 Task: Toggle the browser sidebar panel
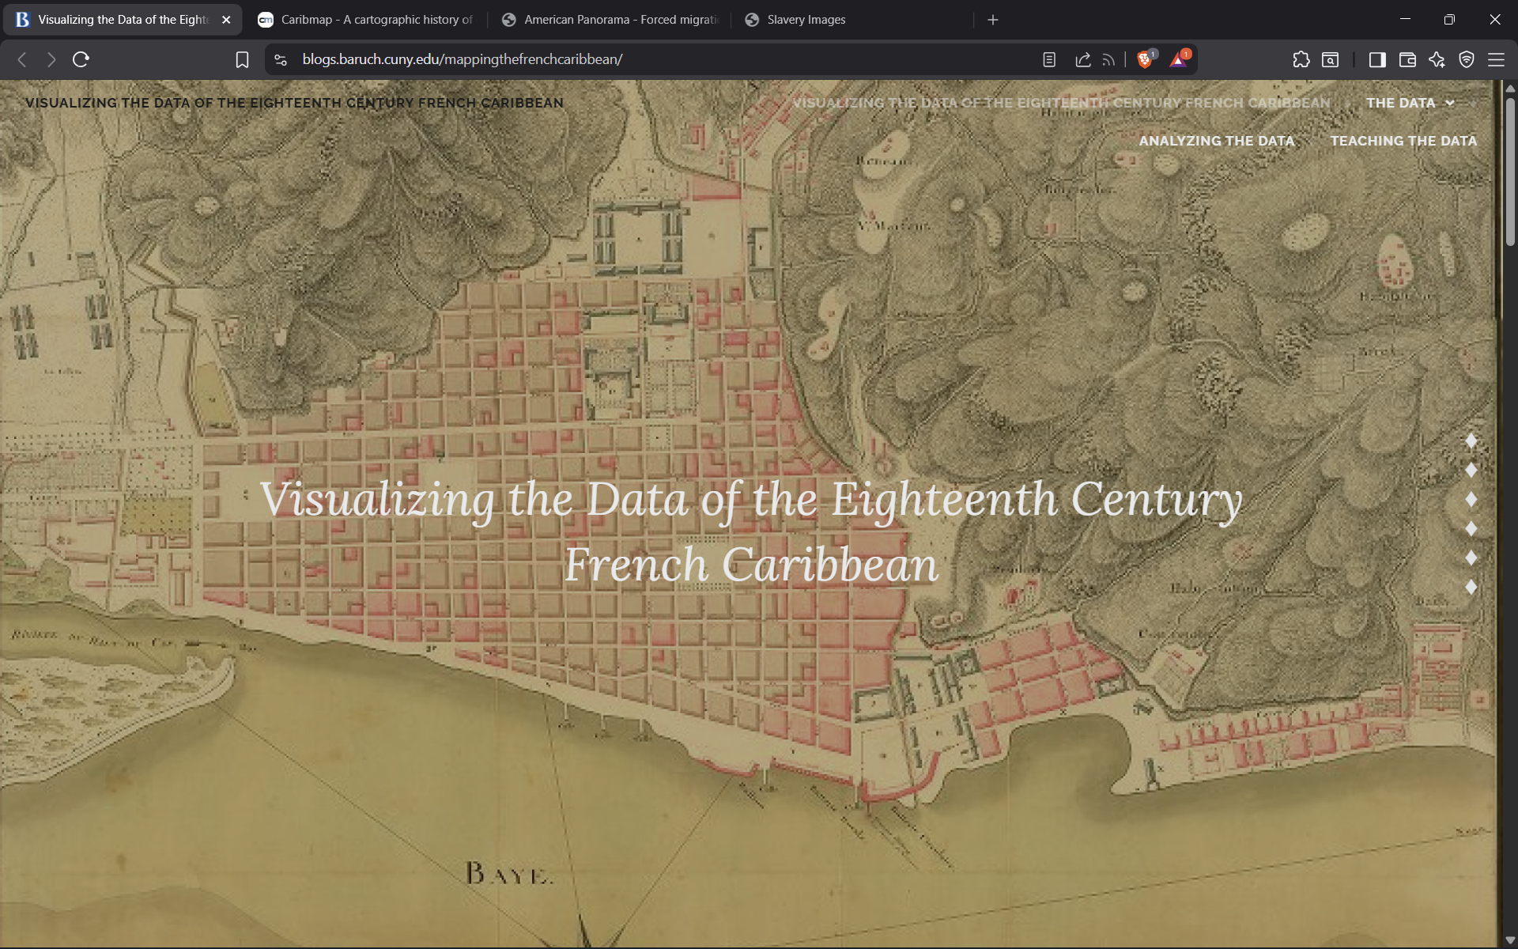coord(1377,59)
